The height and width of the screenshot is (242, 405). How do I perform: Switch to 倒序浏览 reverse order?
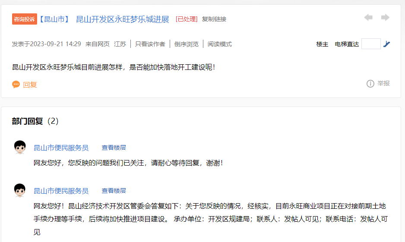[x=187, y=44]
